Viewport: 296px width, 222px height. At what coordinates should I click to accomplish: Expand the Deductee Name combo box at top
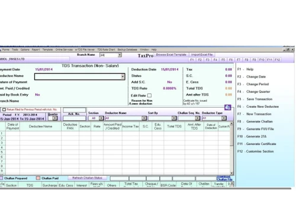coord(123,76)
